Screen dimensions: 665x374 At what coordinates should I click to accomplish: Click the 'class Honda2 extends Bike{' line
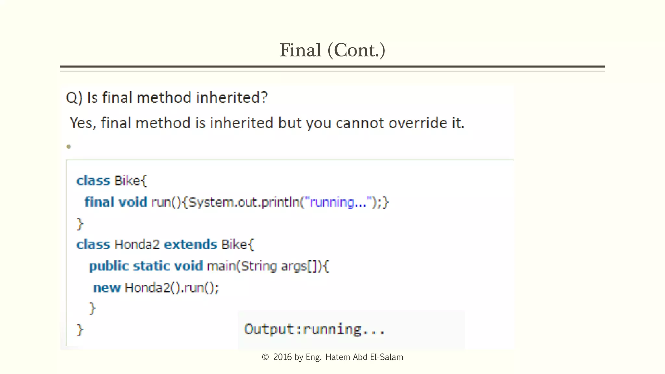[165, 244]
